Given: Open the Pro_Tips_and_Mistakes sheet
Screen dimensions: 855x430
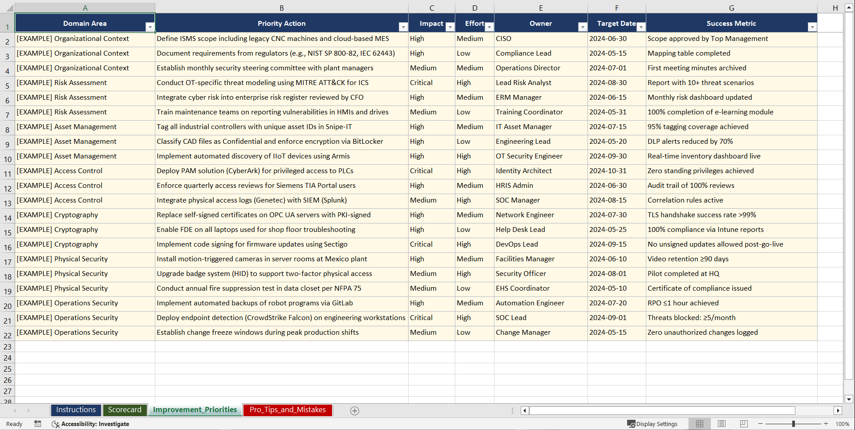Looking at the screenshot, I should coord(287,410).
